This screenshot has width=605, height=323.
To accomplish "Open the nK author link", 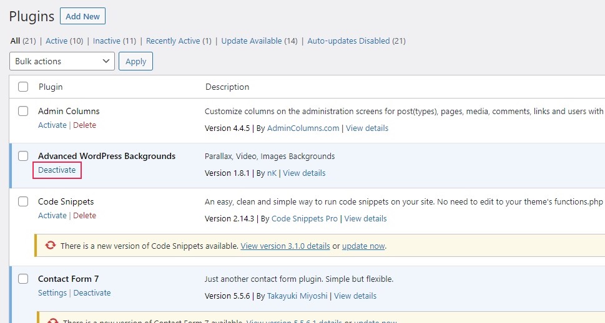I will coord(272,173).
